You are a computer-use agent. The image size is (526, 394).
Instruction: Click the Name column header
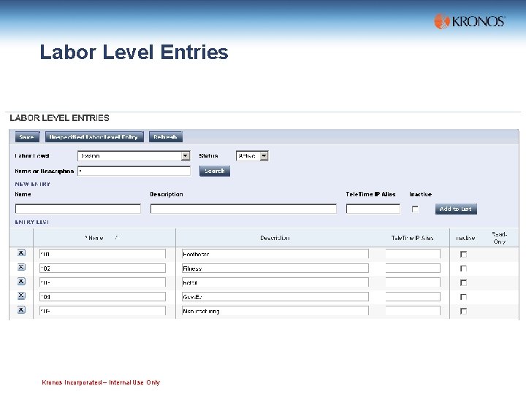coord(94,238)
